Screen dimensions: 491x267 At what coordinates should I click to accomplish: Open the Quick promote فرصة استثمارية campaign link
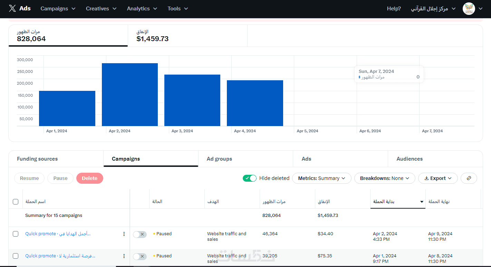point(60,256)
